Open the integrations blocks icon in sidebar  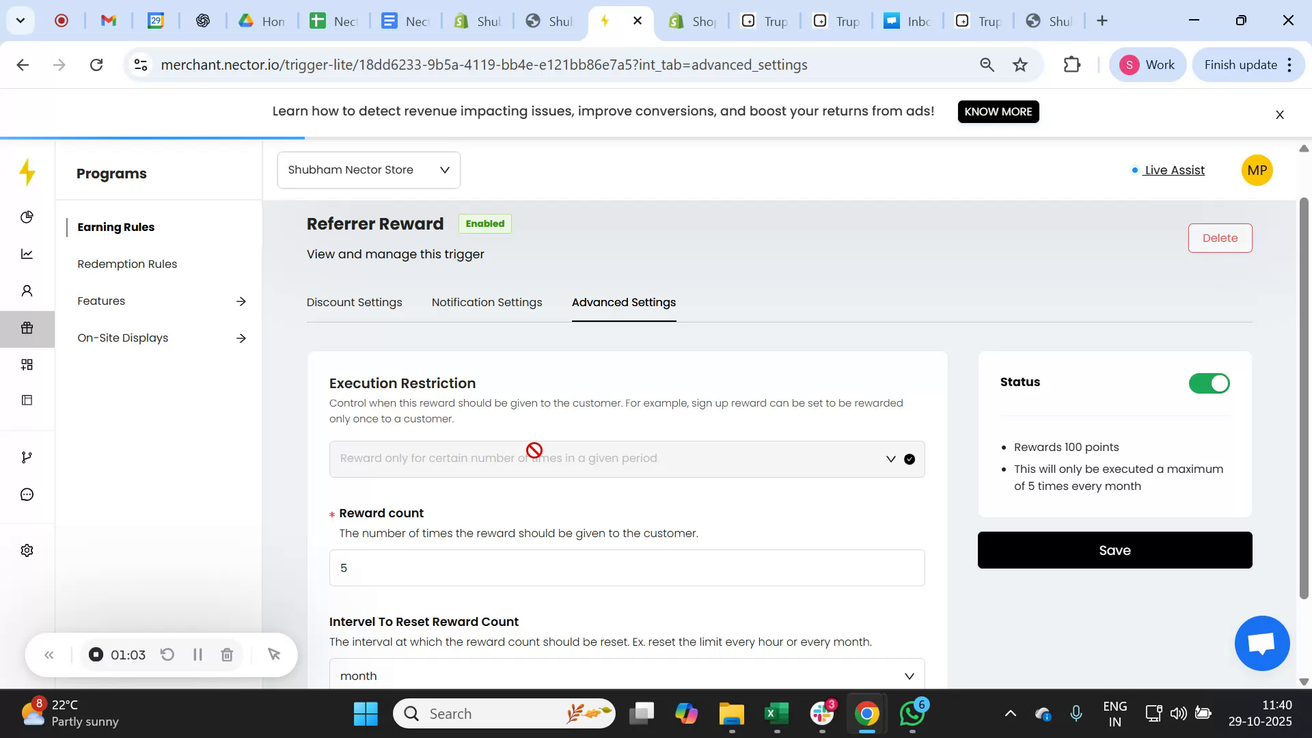click(x=27, y=364)
